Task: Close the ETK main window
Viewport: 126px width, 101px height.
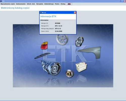Action: click(125, 1)
